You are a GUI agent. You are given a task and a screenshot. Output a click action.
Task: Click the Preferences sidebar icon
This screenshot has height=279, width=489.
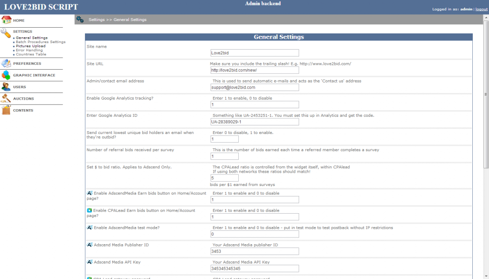coord(6,63)
